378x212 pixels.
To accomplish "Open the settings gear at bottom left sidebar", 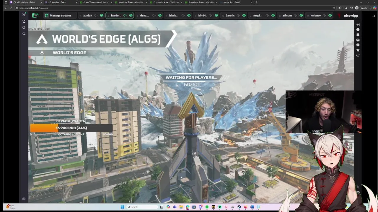I will tap(24, 199).
